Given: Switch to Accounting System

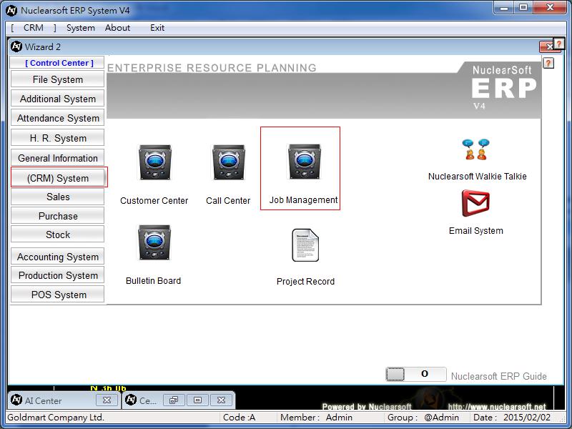Looking at the screenshot, I should (58, 257).
